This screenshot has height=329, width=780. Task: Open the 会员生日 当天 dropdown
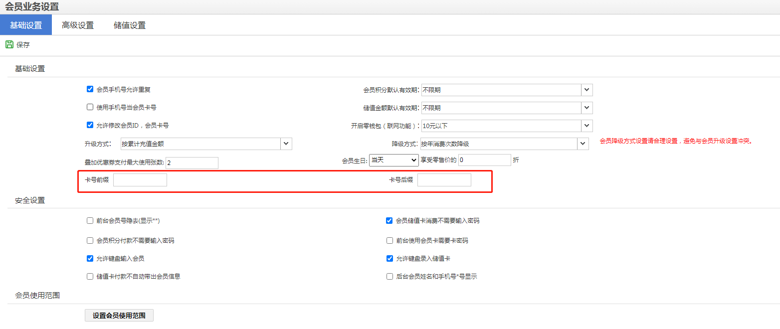coord(393,160)
